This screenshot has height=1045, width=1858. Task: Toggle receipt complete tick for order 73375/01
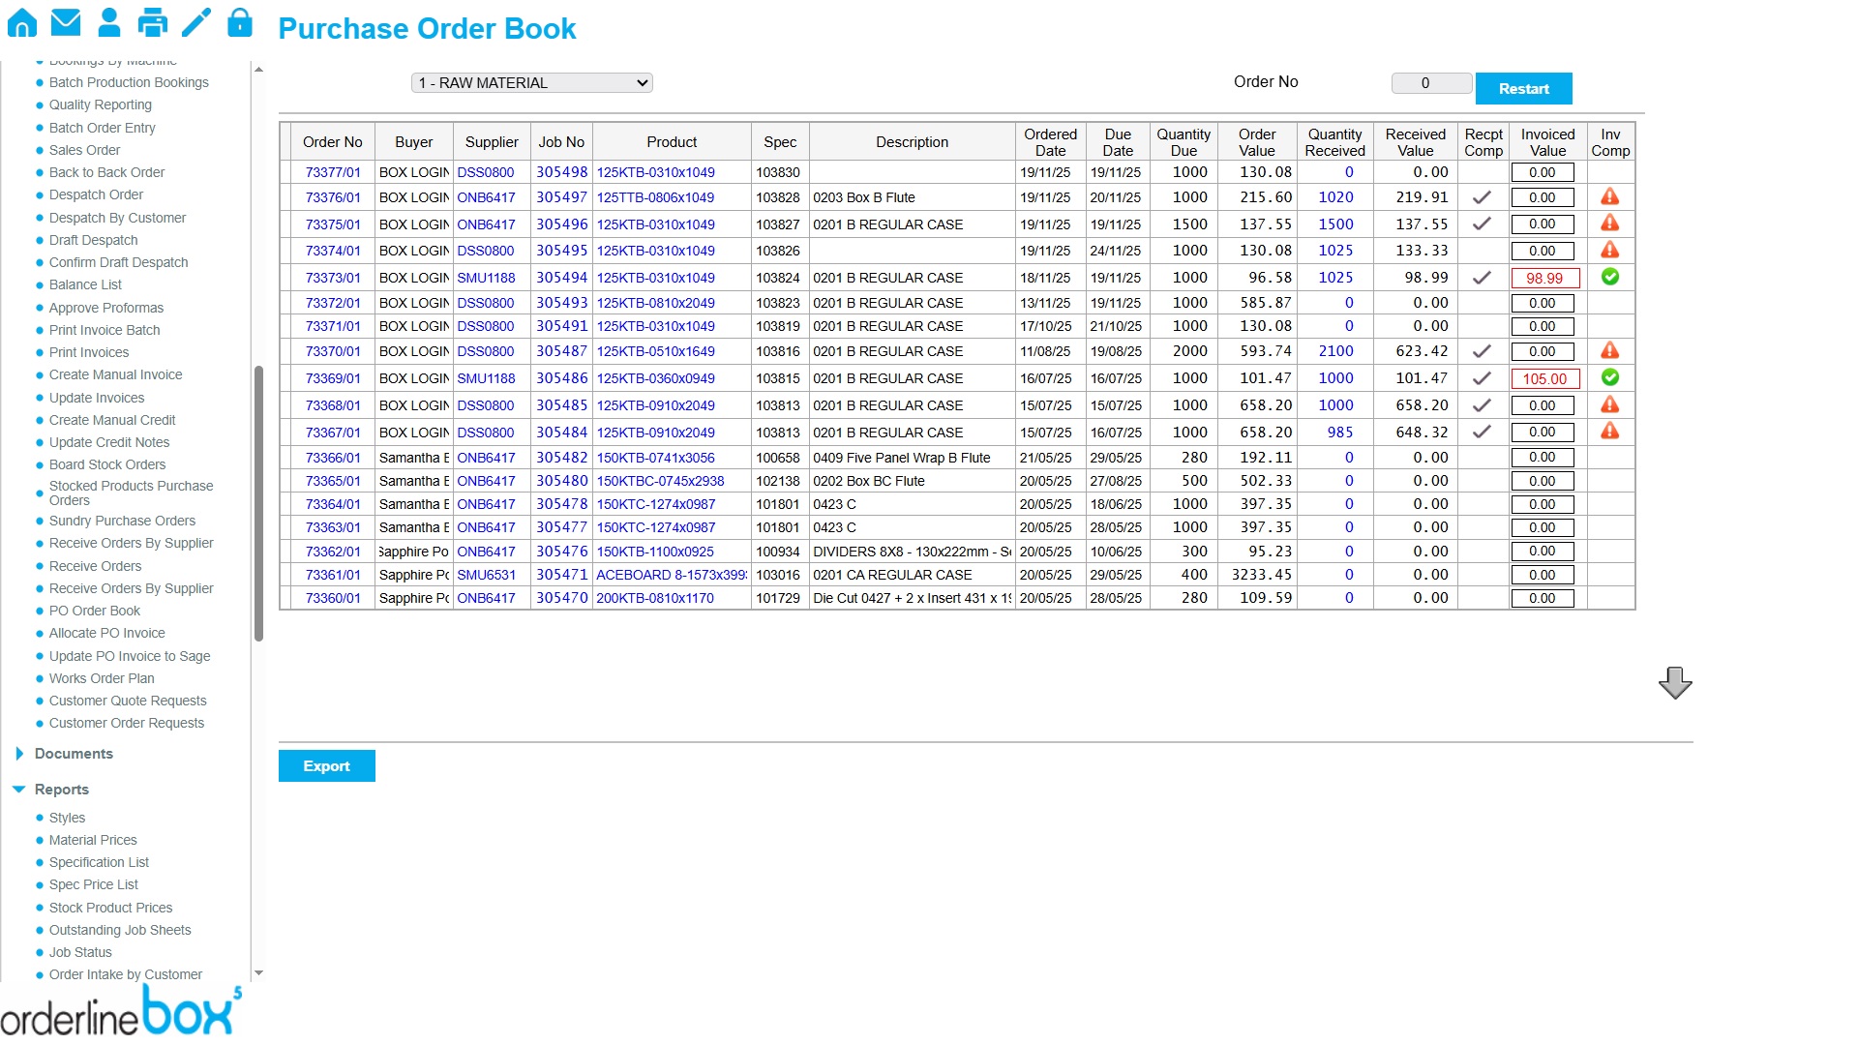pos(1482,224)
